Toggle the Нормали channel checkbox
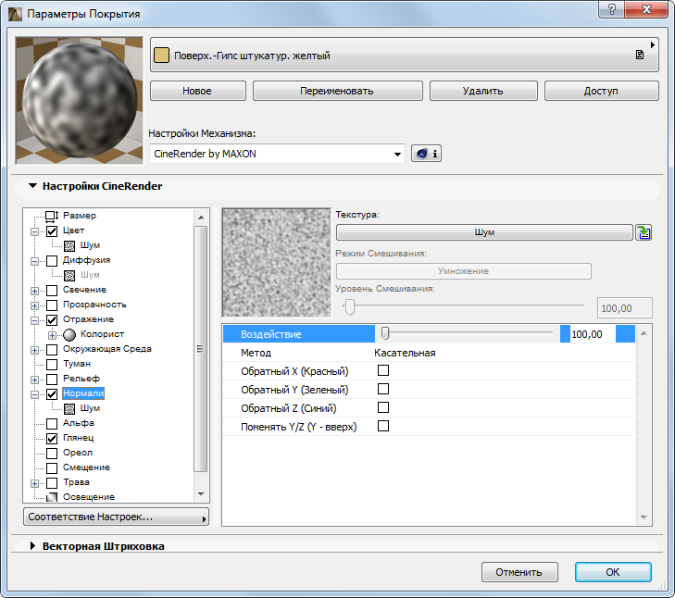The height and width of the screenshot is (598, 675). click(x=52, y=394)
